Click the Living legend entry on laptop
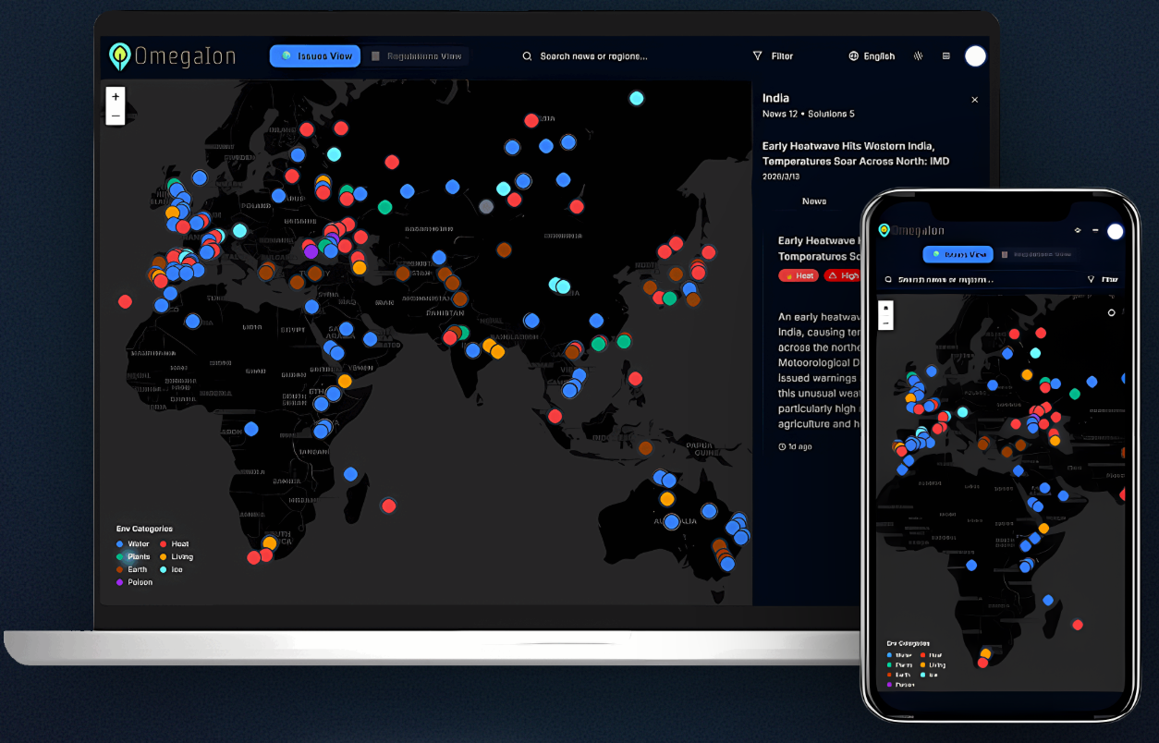 [176, 557]
